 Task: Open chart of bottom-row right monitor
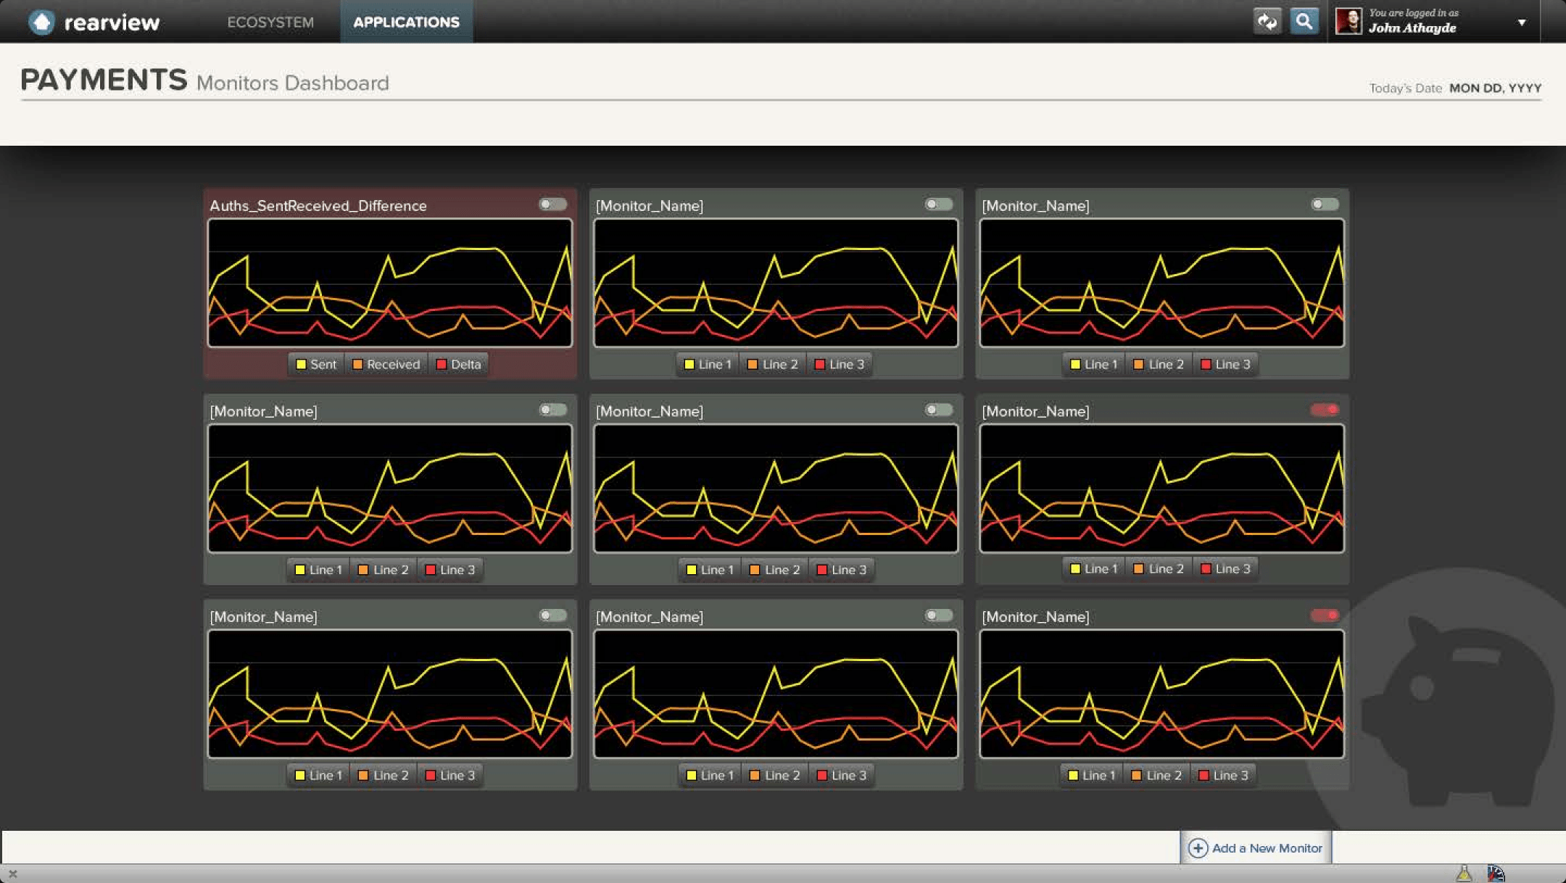(1162, 694)
